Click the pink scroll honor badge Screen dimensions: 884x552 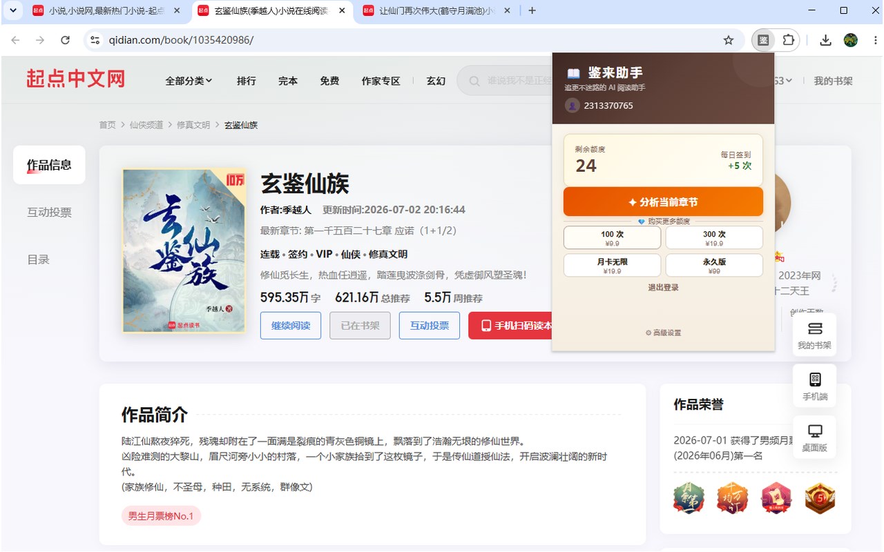[x=776, y=497]
